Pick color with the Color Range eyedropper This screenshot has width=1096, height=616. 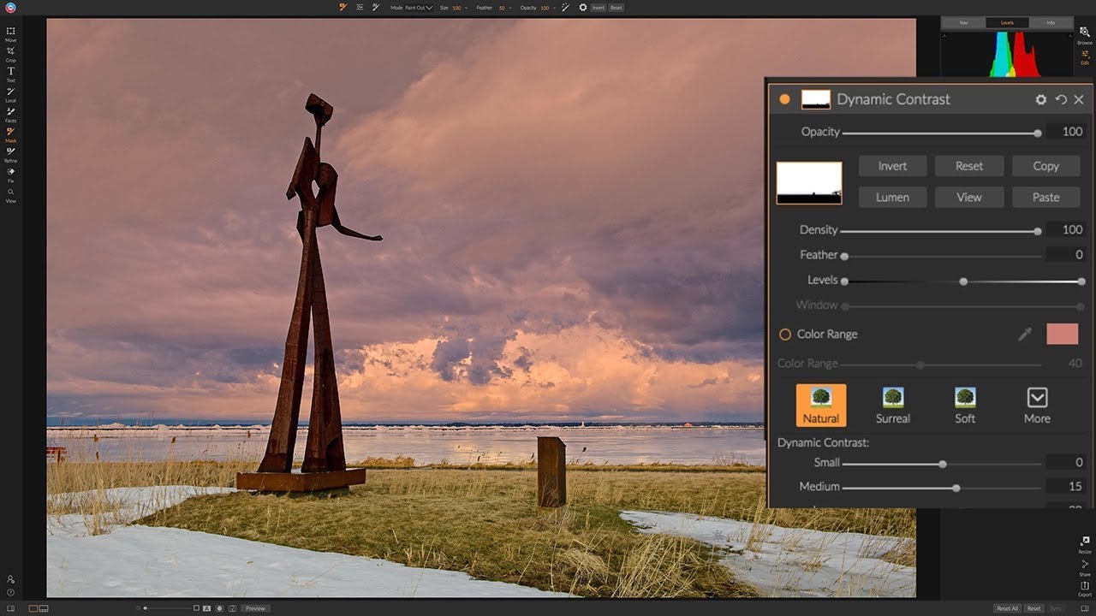(1025, 335)
